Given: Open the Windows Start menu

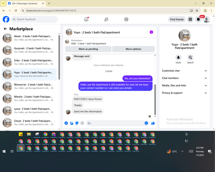Looking at the screenshot, I should tap(4, 151).
